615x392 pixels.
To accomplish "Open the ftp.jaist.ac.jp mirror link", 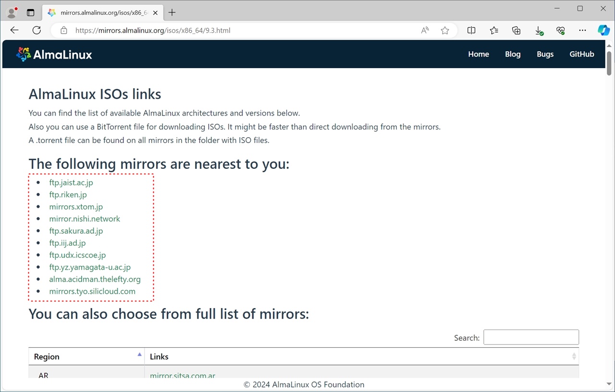I will coord(71,182).
